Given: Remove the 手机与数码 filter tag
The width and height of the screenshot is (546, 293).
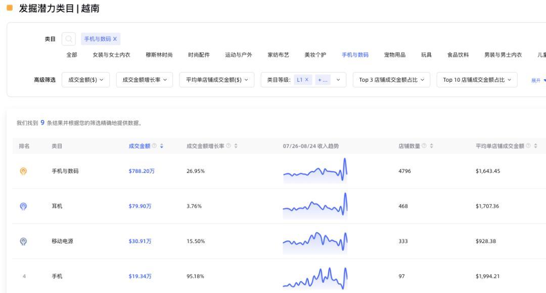Looking at the screenshot, I should click(x=115, y=39).
